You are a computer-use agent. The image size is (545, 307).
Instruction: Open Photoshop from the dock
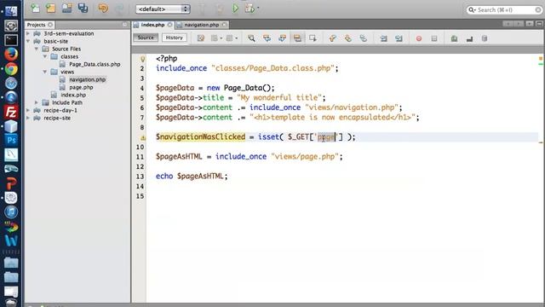11,140
